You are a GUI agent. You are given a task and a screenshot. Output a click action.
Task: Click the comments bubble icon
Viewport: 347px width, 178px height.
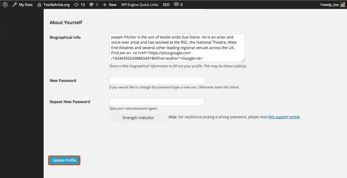coord(91,5)
